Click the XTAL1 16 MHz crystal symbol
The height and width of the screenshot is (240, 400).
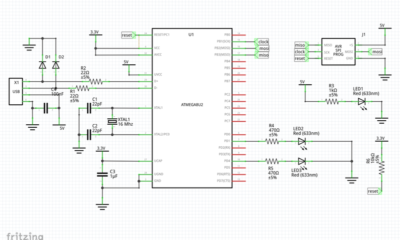(111, 121)
